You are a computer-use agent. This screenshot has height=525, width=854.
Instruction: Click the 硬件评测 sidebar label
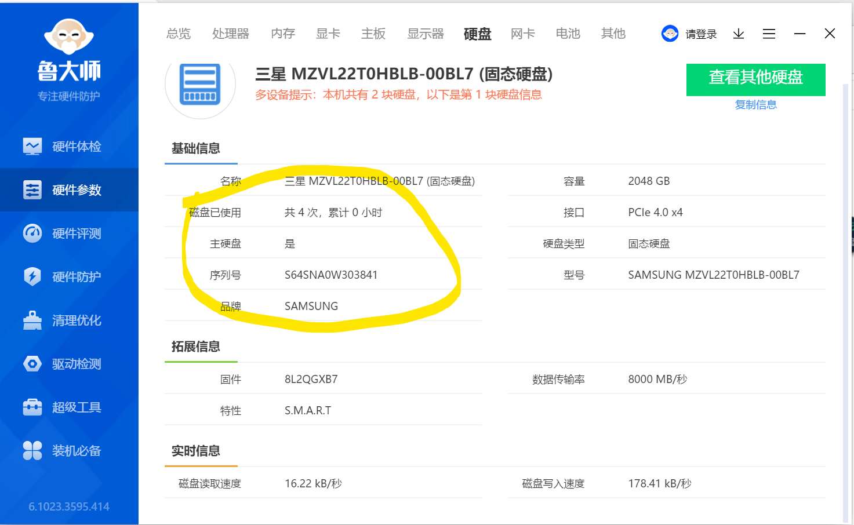77,233
